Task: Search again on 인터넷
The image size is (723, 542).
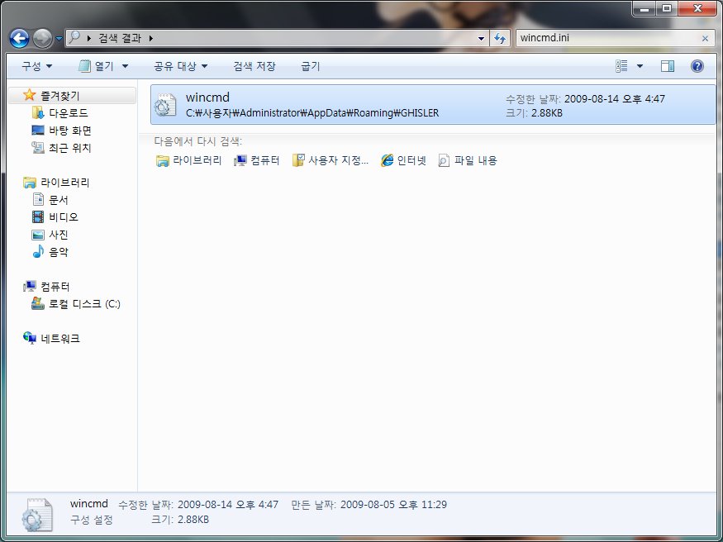Action: [403, 160]
